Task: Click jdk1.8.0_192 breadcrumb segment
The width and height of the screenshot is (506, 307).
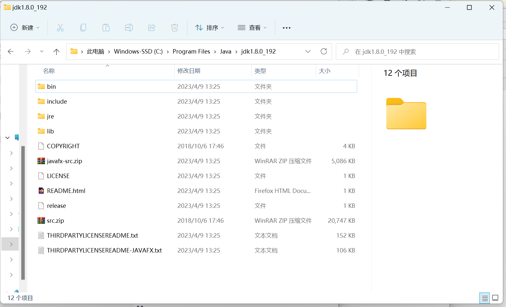Action: coord(258,52)
